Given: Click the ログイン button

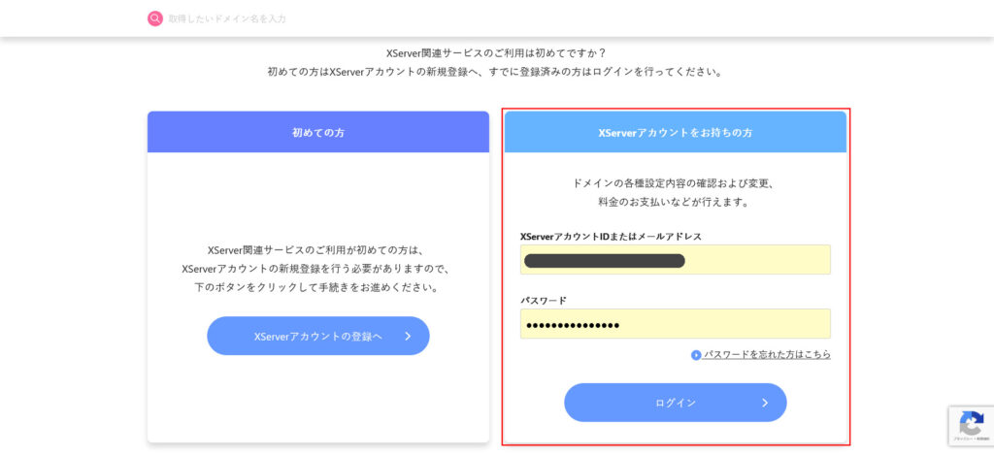Looking at the screenshot, I should 676,403.
